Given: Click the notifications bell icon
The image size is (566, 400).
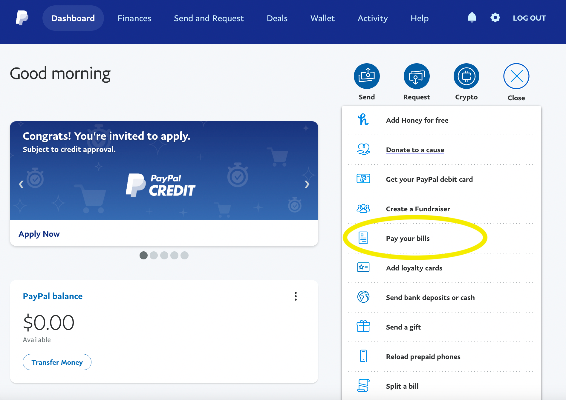Looking at the screenshot, I should click(472, 18).
